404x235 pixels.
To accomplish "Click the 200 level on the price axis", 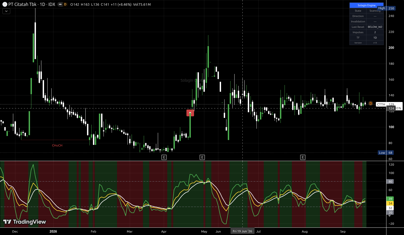I will pos(391,48).
